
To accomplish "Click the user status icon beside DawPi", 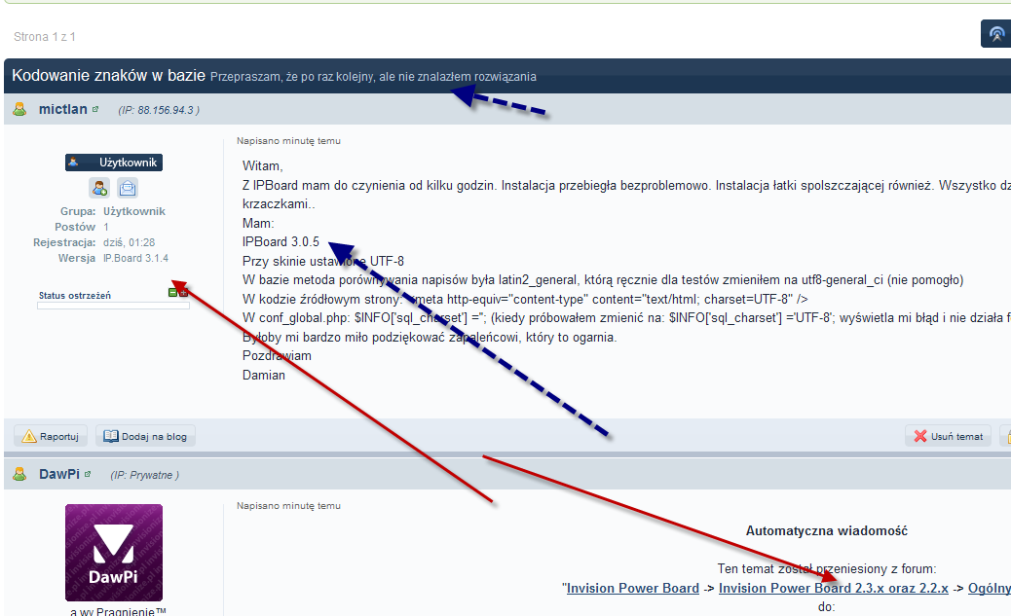I will coord(19,474).
